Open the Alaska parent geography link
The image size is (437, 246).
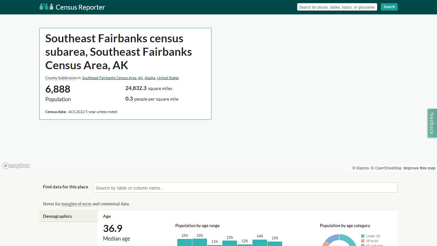[x=150, y=78]
